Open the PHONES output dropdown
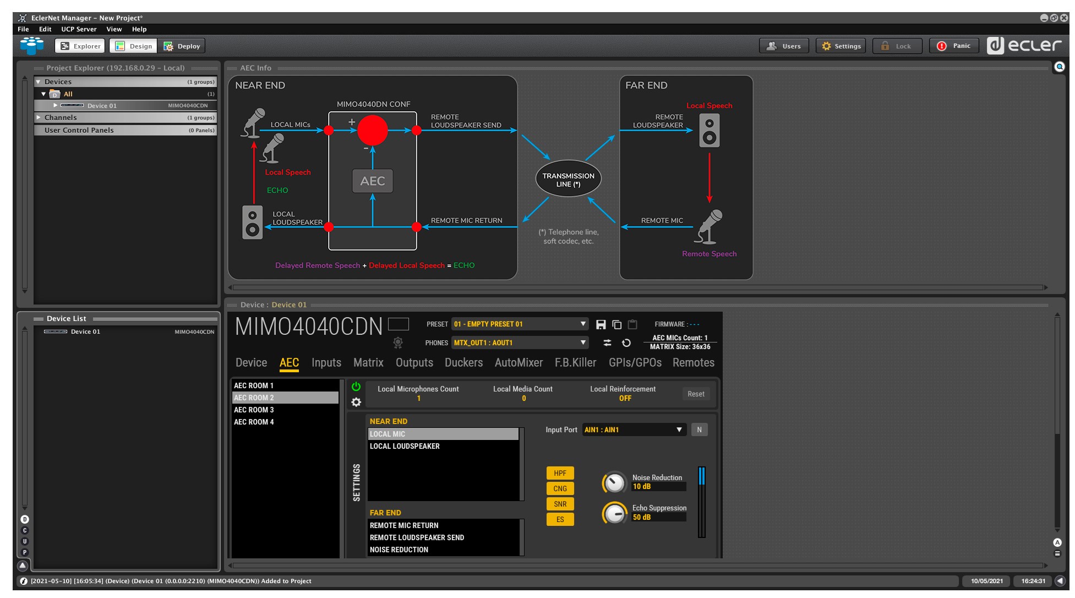1075x598 pixels. (520, 343)
